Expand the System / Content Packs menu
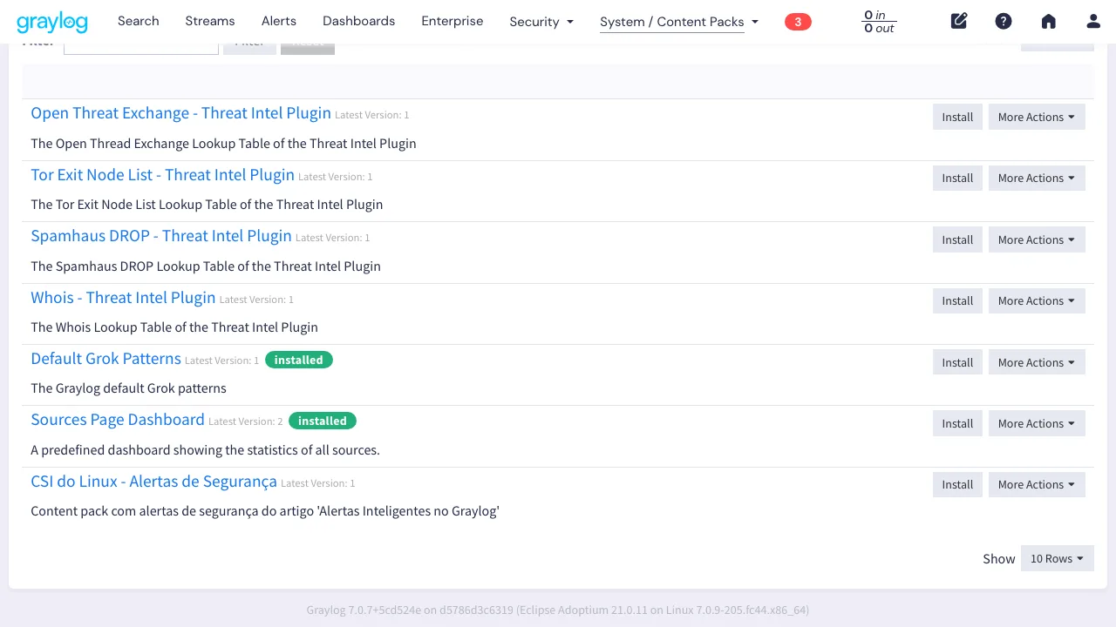1116x627 pixels. (679, 22)
